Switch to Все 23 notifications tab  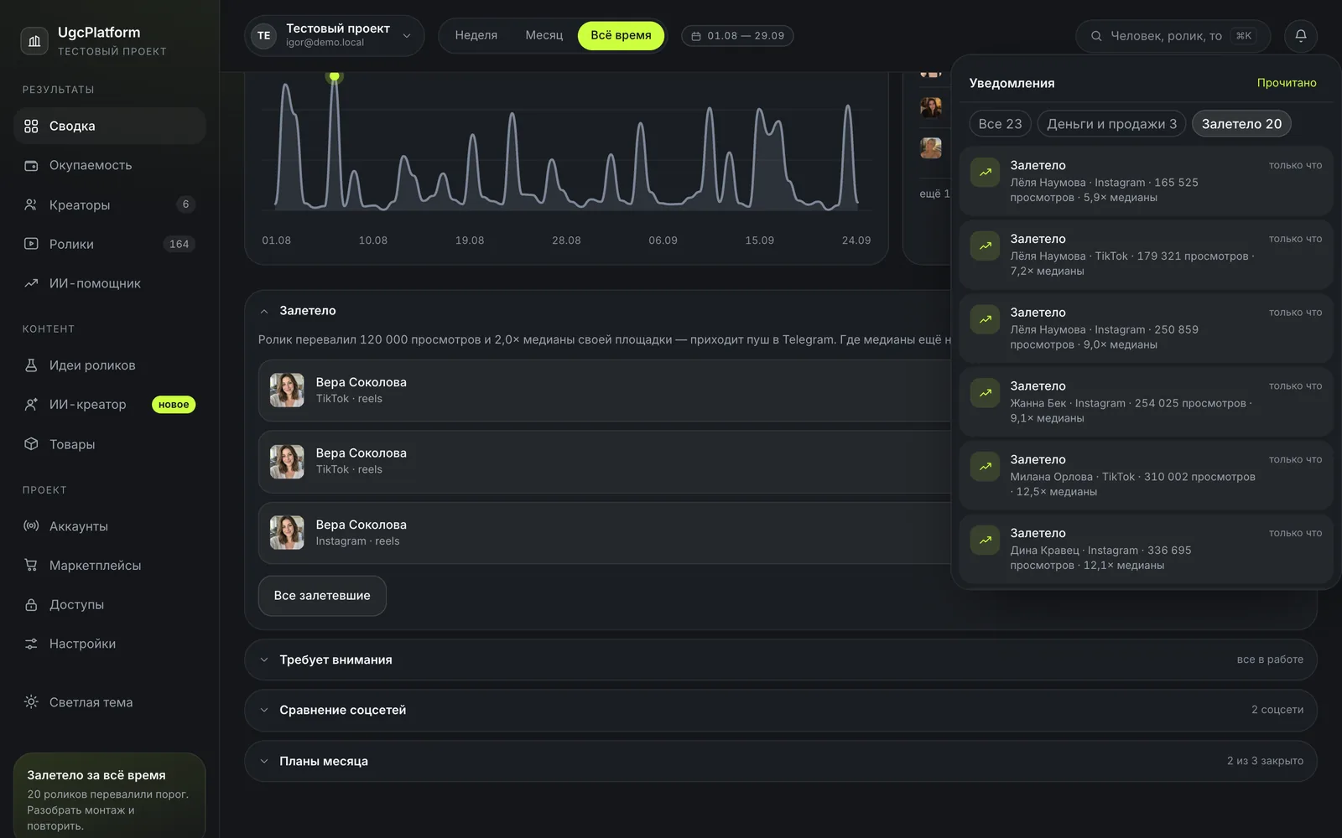tap(1000, 124)
